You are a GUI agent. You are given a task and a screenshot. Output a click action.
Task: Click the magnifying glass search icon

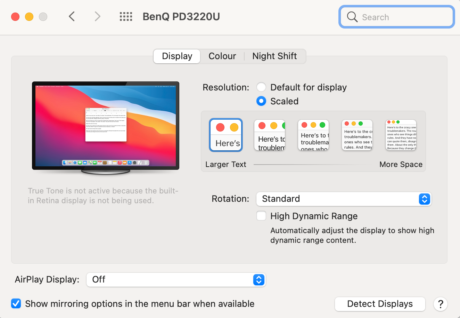352,17
